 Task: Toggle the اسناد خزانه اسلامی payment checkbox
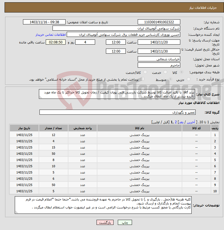pos(142,79)
